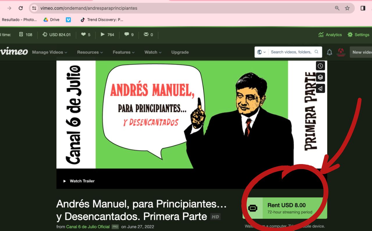Click the browser forward arrow
Image resolution: width=372 pixels, height=231 pixels.
[9, 8]
